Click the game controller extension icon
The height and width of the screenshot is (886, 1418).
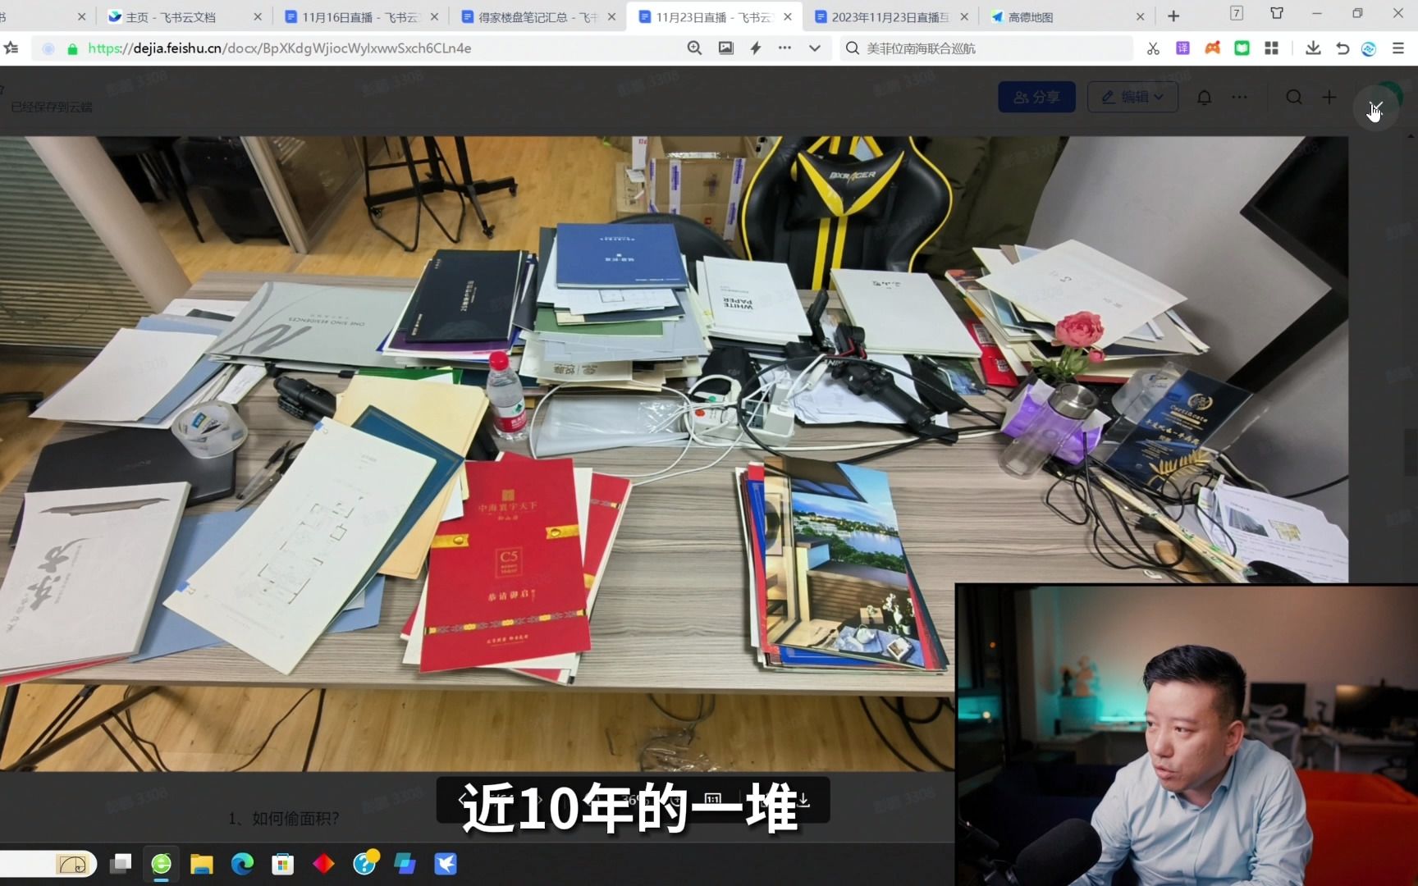1212,48
